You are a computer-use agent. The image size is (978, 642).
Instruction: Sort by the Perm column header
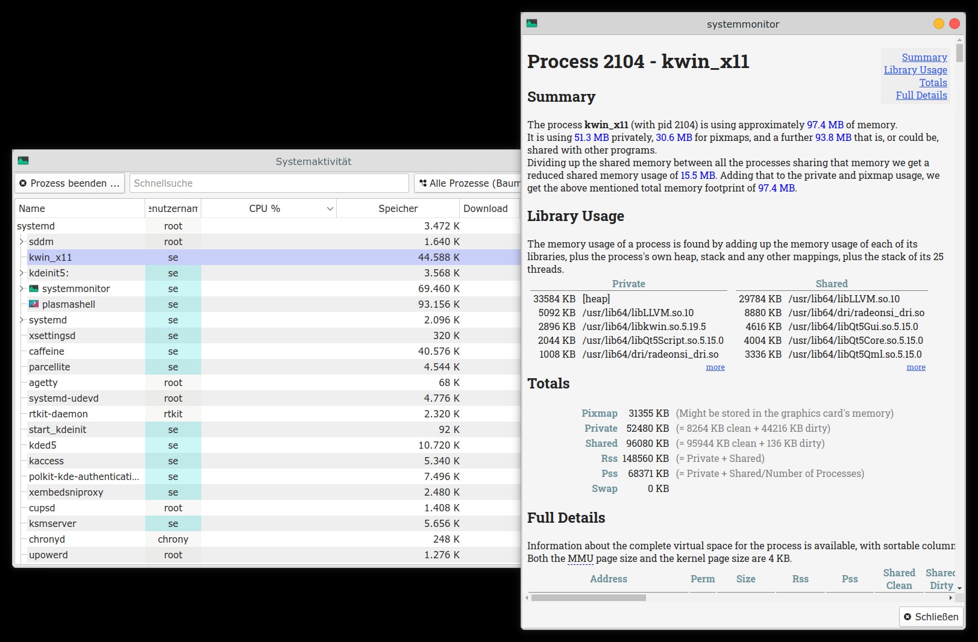tap(703, 579)
